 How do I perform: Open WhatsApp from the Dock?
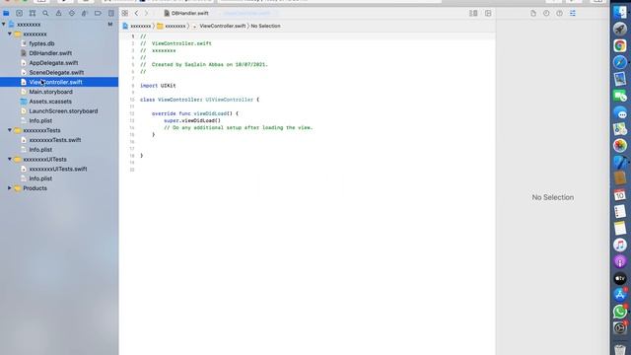tap(620, 312)
